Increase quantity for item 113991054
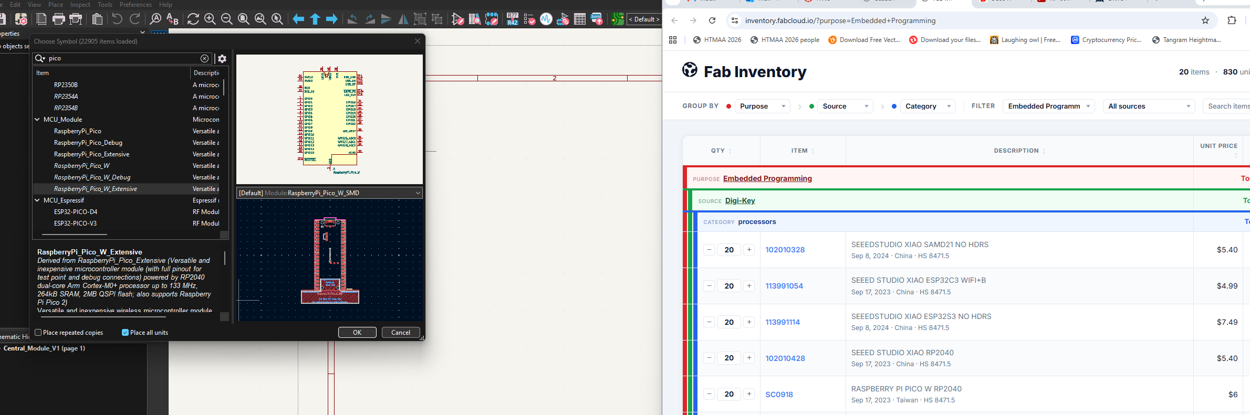This screenshot has height=415, width=1250. 749,286
